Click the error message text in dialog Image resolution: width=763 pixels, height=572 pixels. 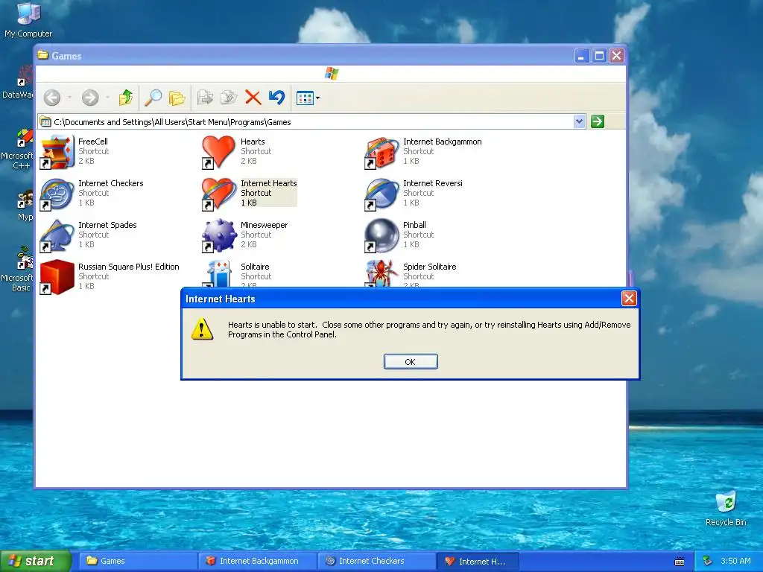(x=429, y=329)
